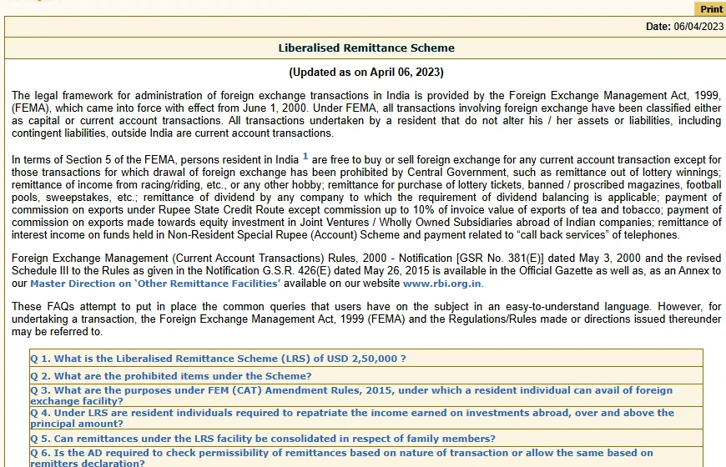The height and width of the screenshot is (467, 726).
Task: Open footnote 1 after 'persons resident in India'
Action: (305, 157)
